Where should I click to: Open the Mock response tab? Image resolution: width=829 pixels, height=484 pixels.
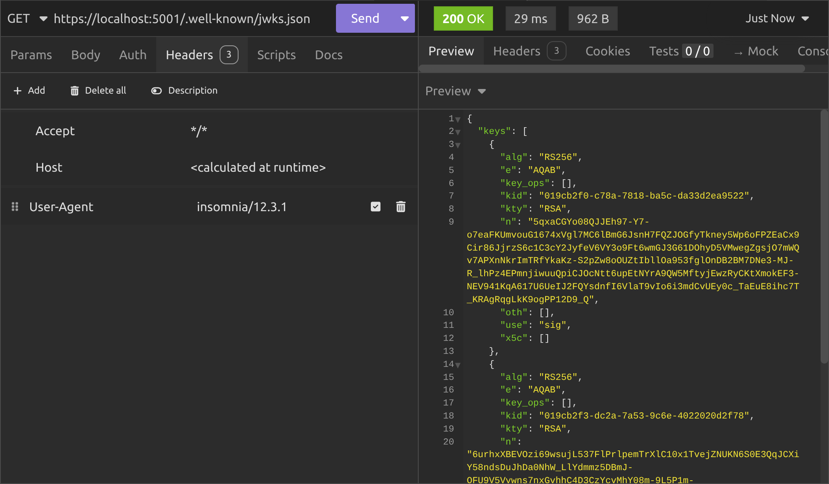(x=756, y=51)
